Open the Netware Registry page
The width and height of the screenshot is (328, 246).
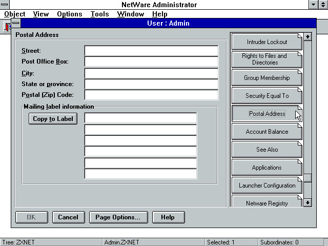266,201
